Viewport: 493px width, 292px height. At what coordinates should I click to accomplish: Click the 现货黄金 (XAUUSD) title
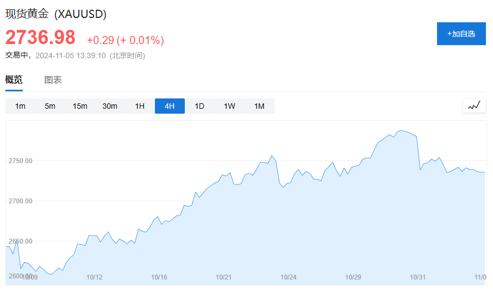coord(56,14)
